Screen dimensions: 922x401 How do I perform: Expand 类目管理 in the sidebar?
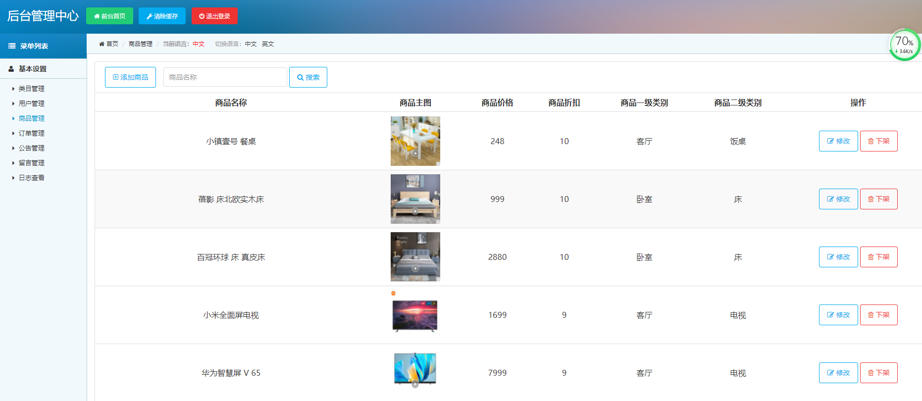(31, 89)
